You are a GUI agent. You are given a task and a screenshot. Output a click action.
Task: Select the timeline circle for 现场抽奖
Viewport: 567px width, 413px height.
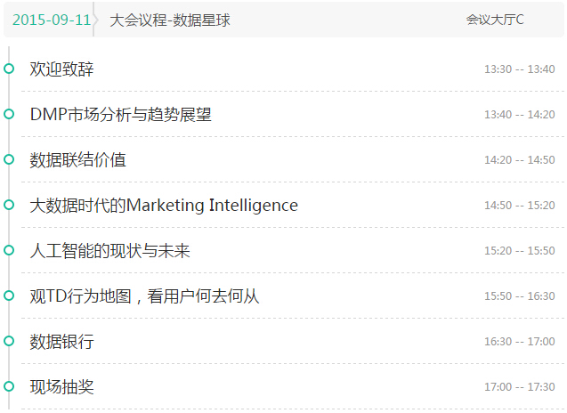(x=9, y=386)
